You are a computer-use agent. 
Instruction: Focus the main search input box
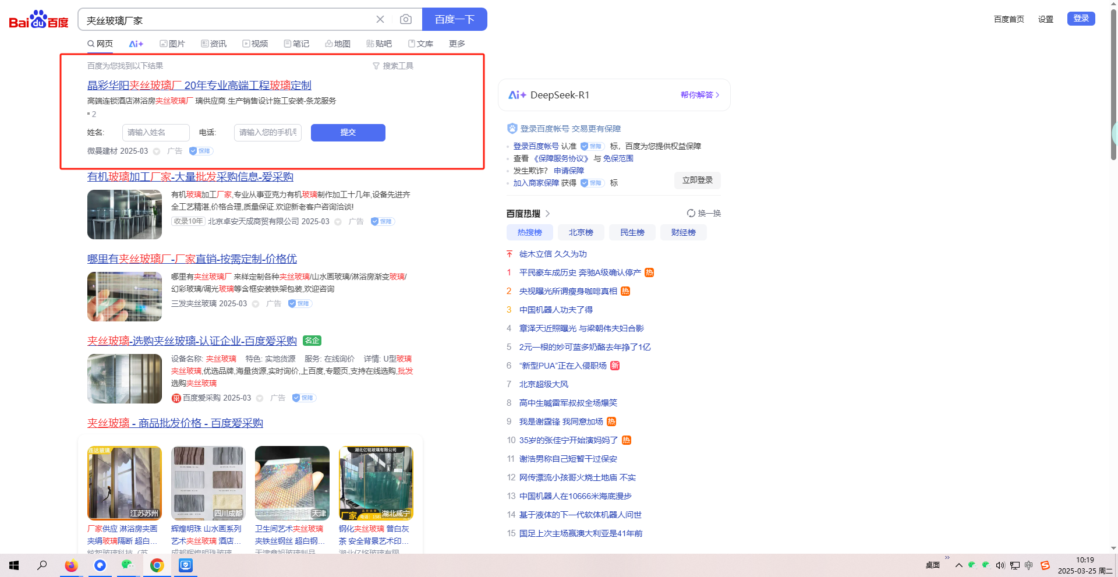[227, 20]
